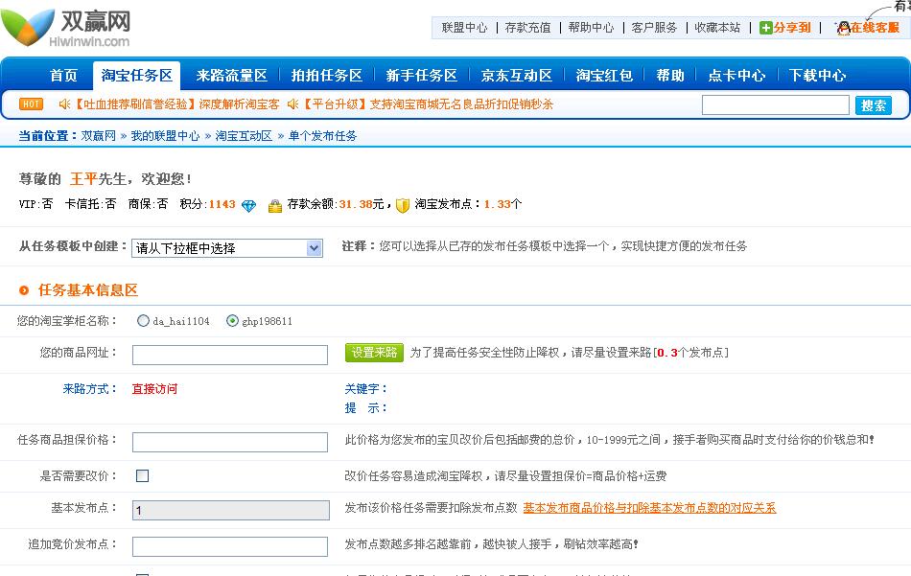
Task: Click the orange HOT badge icon
Action: click(31, 104)
